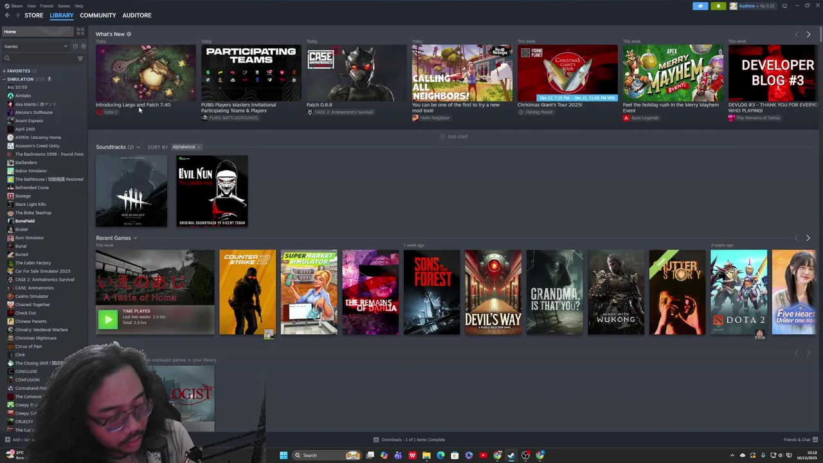Collapse the SIMULATION collection

click(x=4, y=79)
